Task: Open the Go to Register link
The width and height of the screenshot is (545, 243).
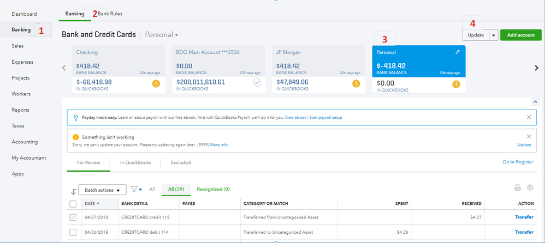Action: (518, 162)
